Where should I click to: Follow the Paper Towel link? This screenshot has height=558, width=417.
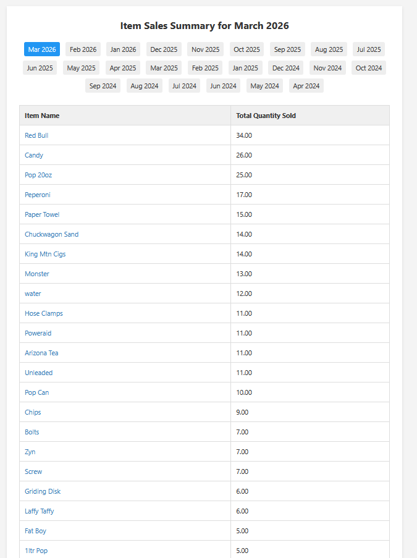tap(42, 214)
